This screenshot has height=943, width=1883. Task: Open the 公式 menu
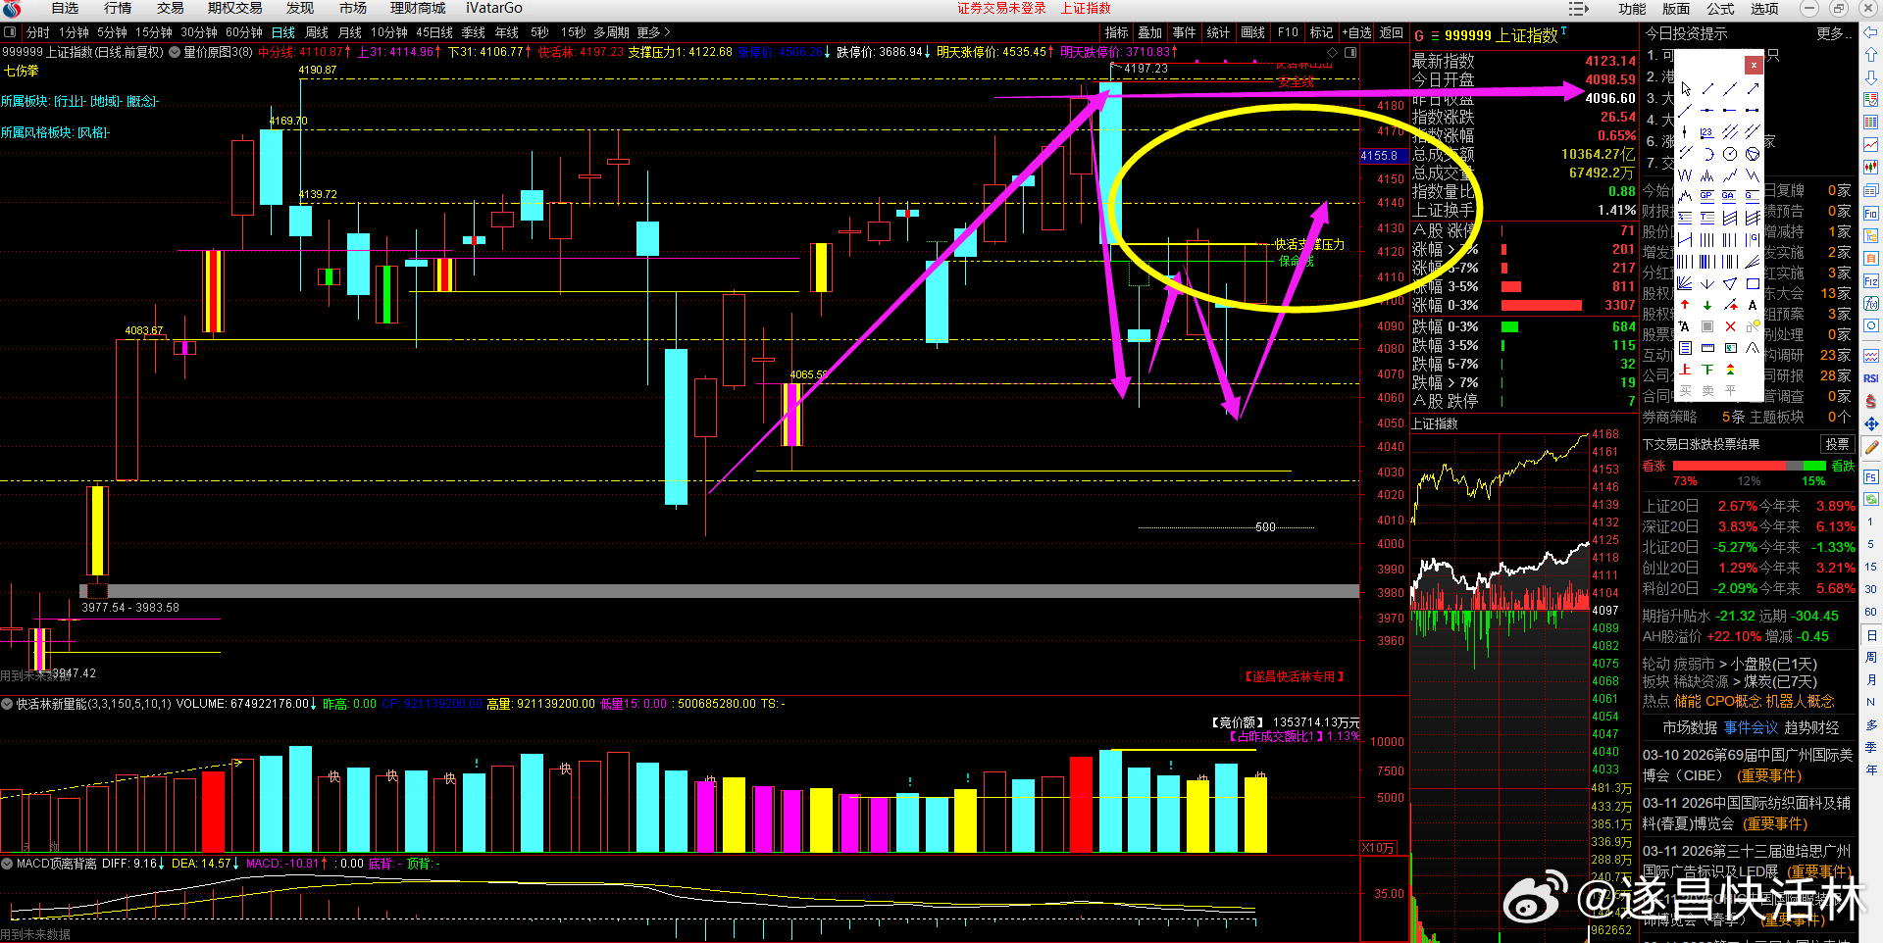point(1720,9)
